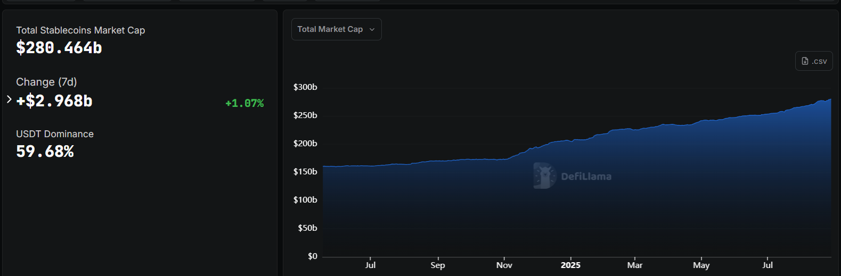Click the +$2.968b weekly change value

[54, 101]
